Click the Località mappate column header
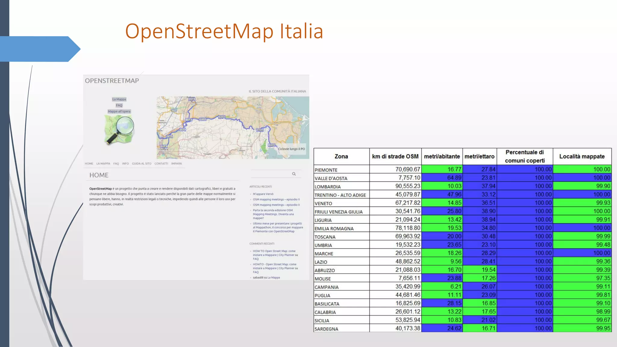The image size is (617, 347). click(x=582, y=156)
